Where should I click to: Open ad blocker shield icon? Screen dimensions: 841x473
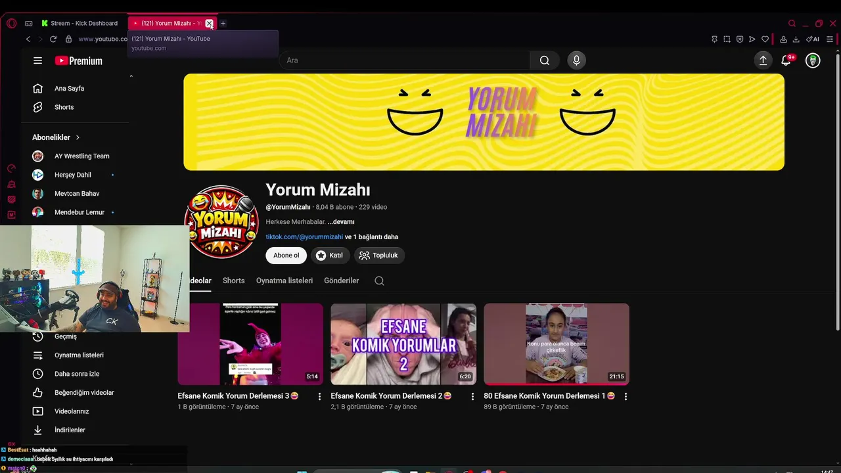point(740,39)
